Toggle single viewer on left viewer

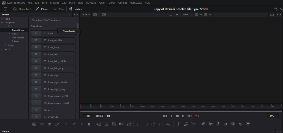point(170,15)
